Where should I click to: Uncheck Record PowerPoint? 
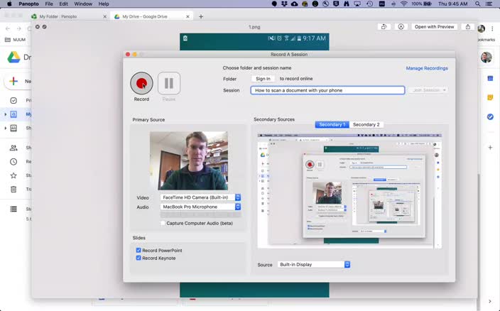[x=138, y=251]
